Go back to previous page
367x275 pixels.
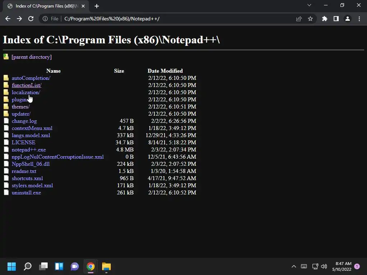(8, 19)
